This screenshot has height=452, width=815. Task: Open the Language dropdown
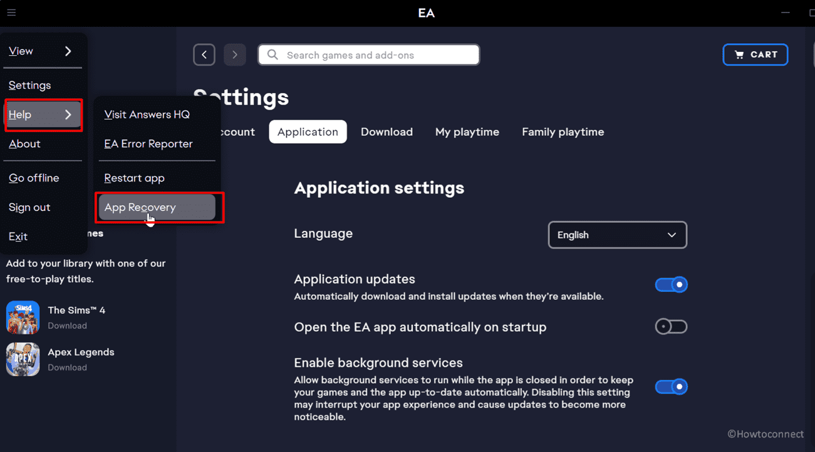point(618,235)
